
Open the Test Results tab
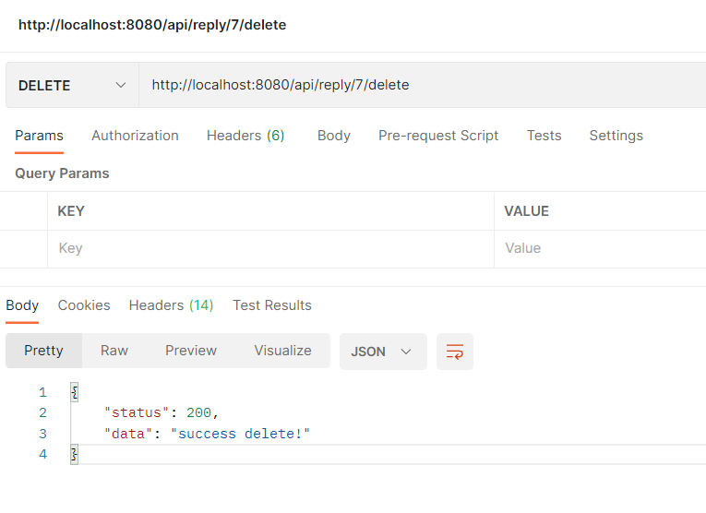[272, 305]
